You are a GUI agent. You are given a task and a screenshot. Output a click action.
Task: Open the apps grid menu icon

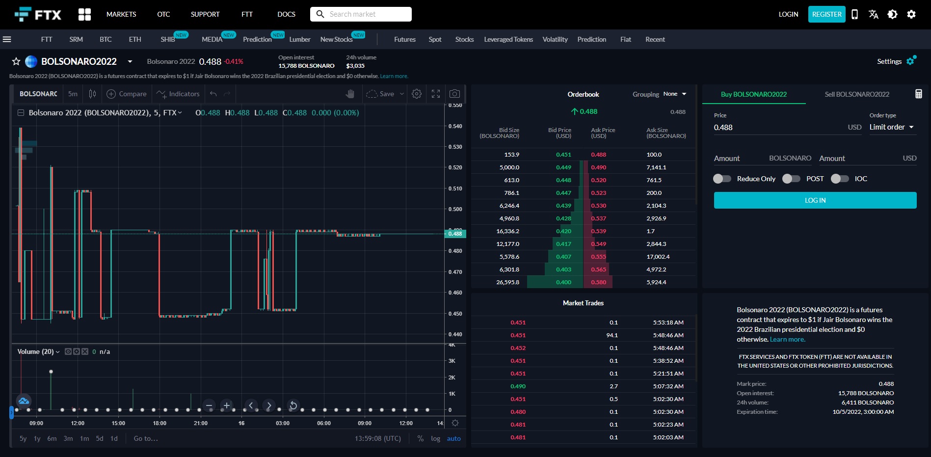coord(84,14)
